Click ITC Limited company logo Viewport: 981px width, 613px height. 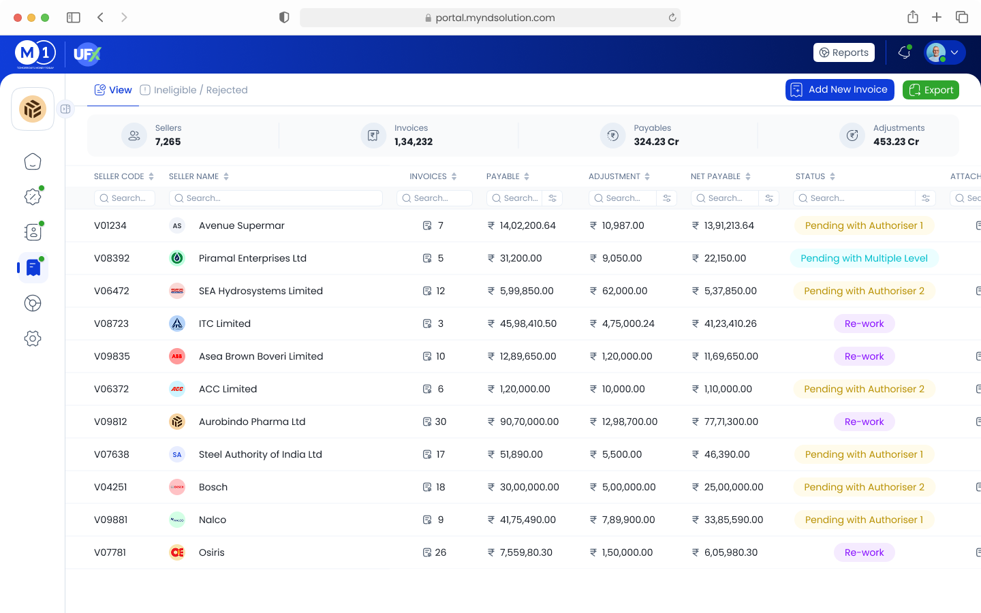(x=177, y=324)
